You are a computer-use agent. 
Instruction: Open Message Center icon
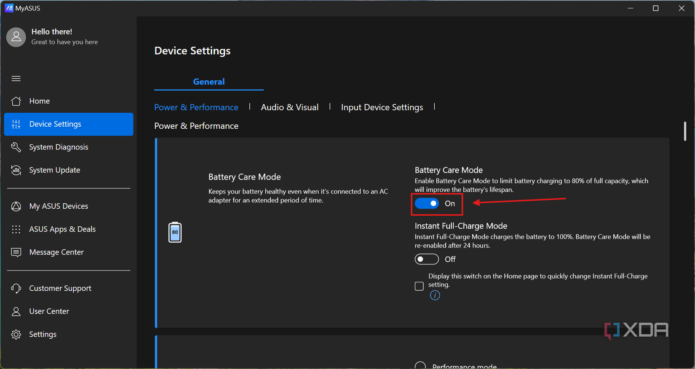pos(16,252)
